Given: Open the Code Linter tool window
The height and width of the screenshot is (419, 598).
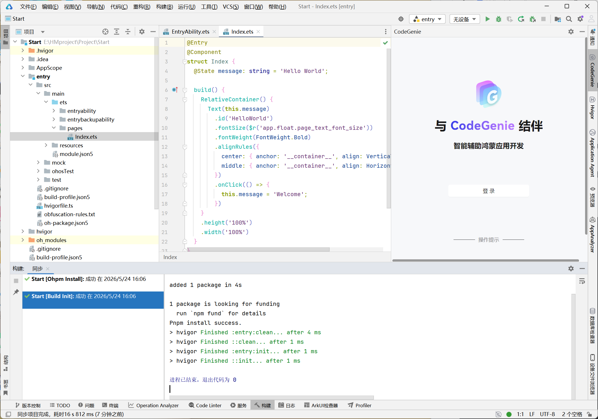Looking at the screenshot, I should tap(205, 405).
